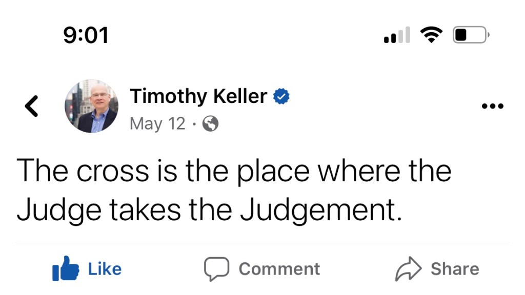Open Timothy Keller's profile picture
Screen dimensions: 525x295
91,106
